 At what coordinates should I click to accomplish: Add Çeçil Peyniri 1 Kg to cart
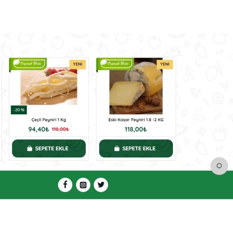49,149
